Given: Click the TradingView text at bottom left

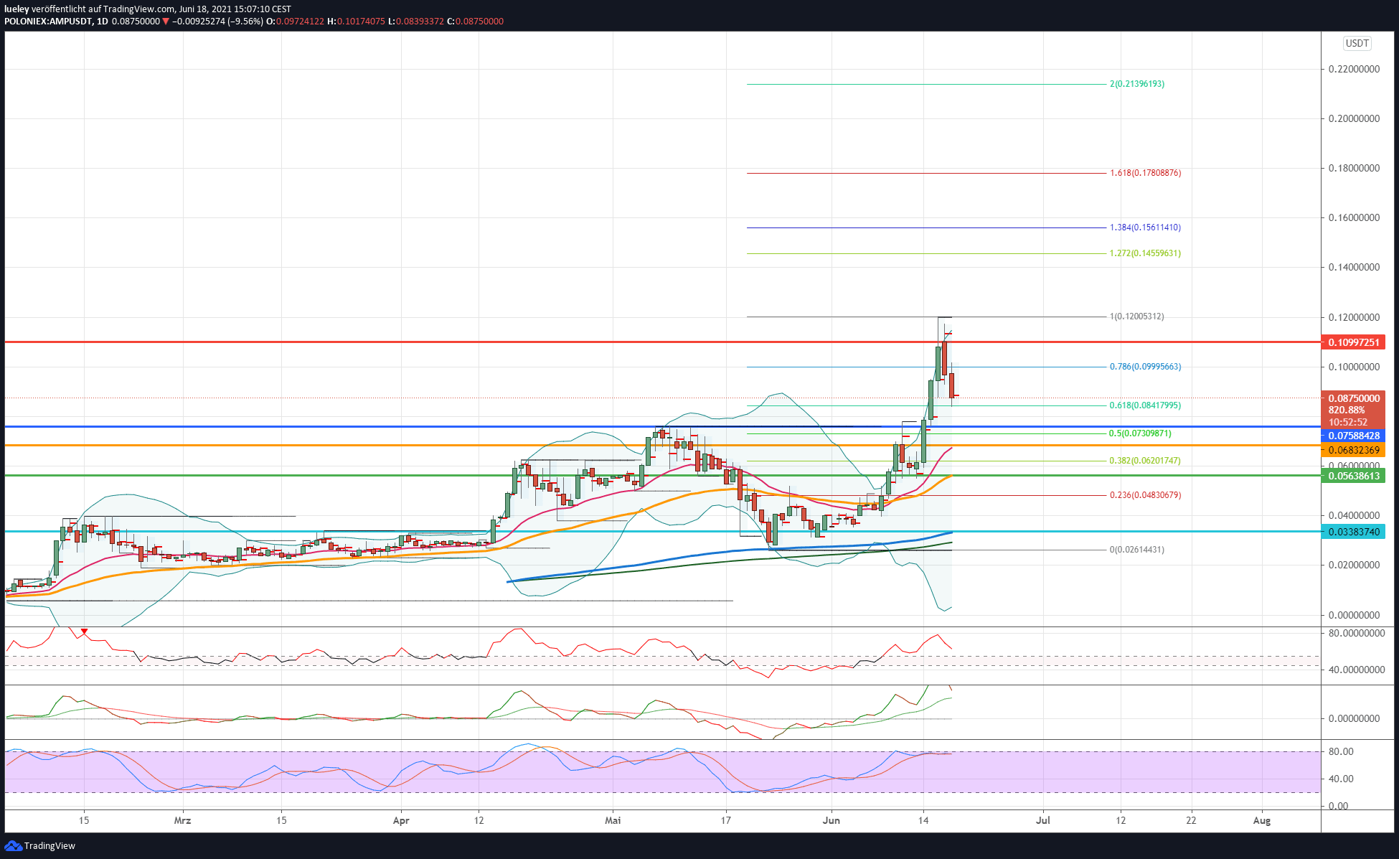Looking at the screenshot, I should click(50, 846).
